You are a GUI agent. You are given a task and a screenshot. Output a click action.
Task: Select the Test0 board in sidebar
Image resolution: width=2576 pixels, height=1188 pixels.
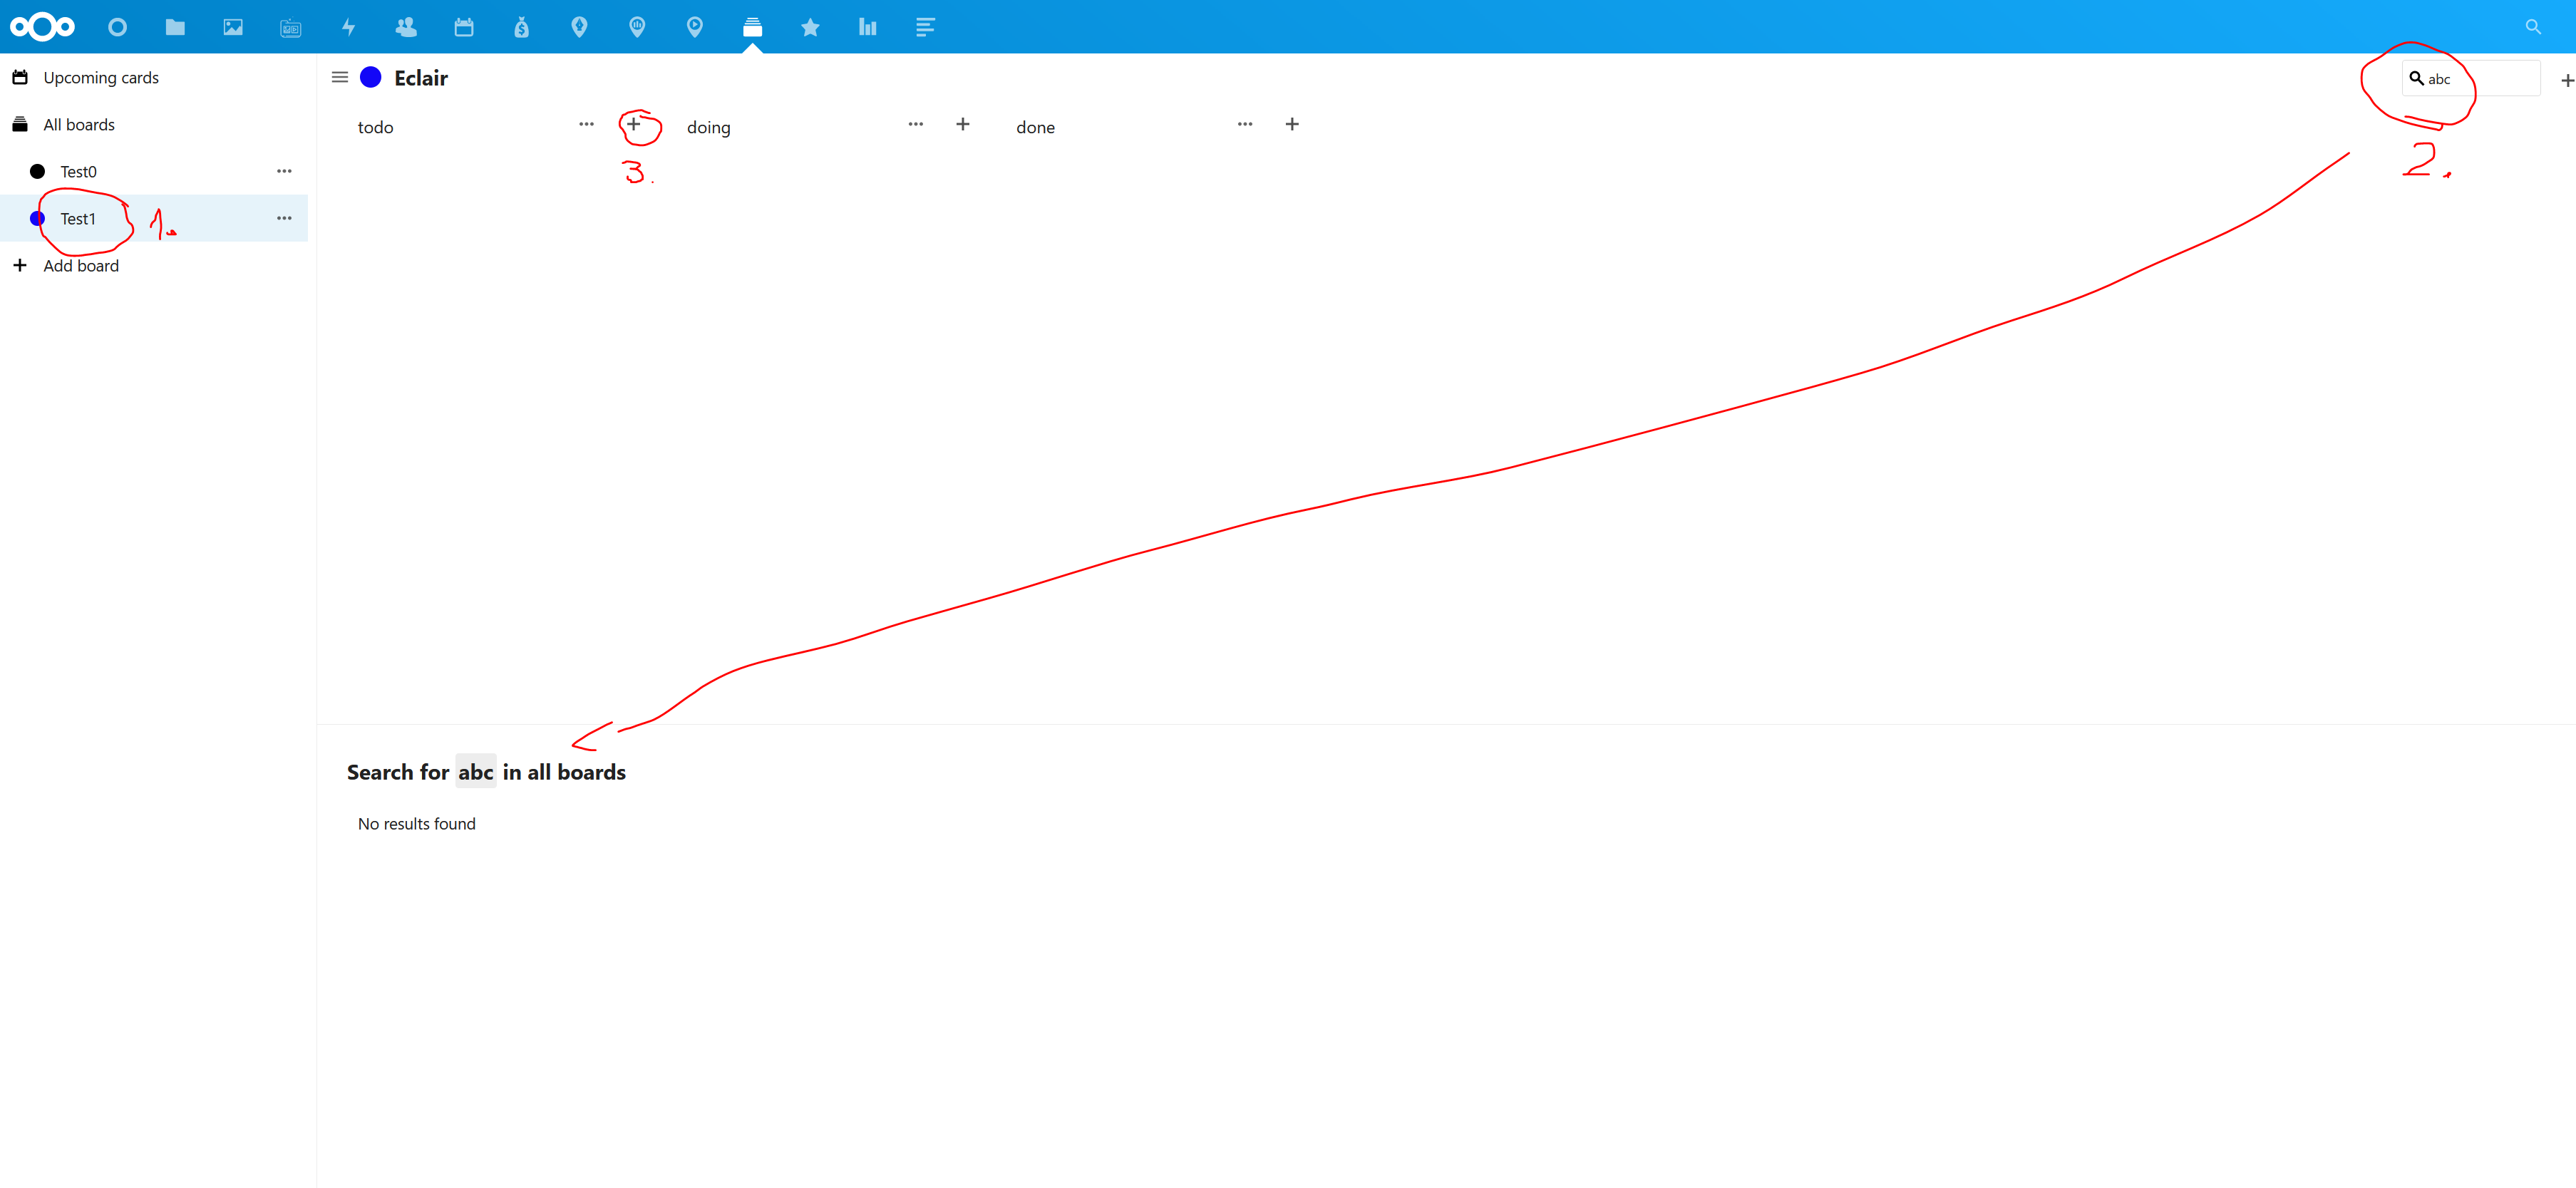pyautogui.click(x=78, y=171)
